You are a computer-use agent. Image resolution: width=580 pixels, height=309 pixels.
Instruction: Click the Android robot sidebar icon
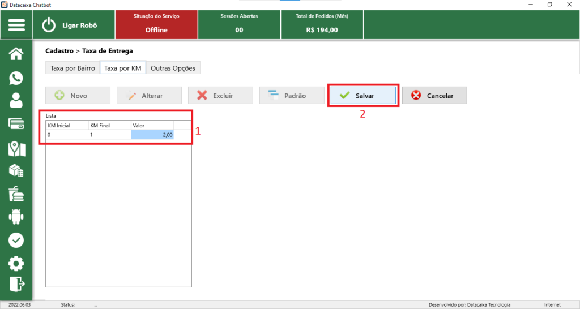tap(16, 217)
